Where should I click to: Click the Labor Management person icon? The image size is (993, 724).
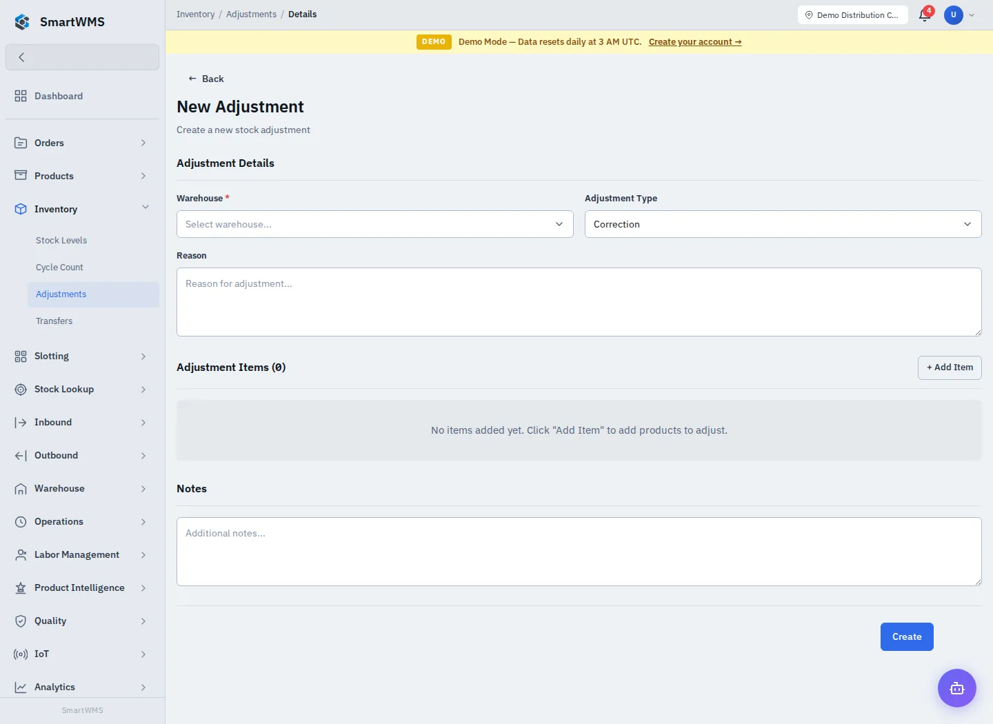[x=21, y=555]
